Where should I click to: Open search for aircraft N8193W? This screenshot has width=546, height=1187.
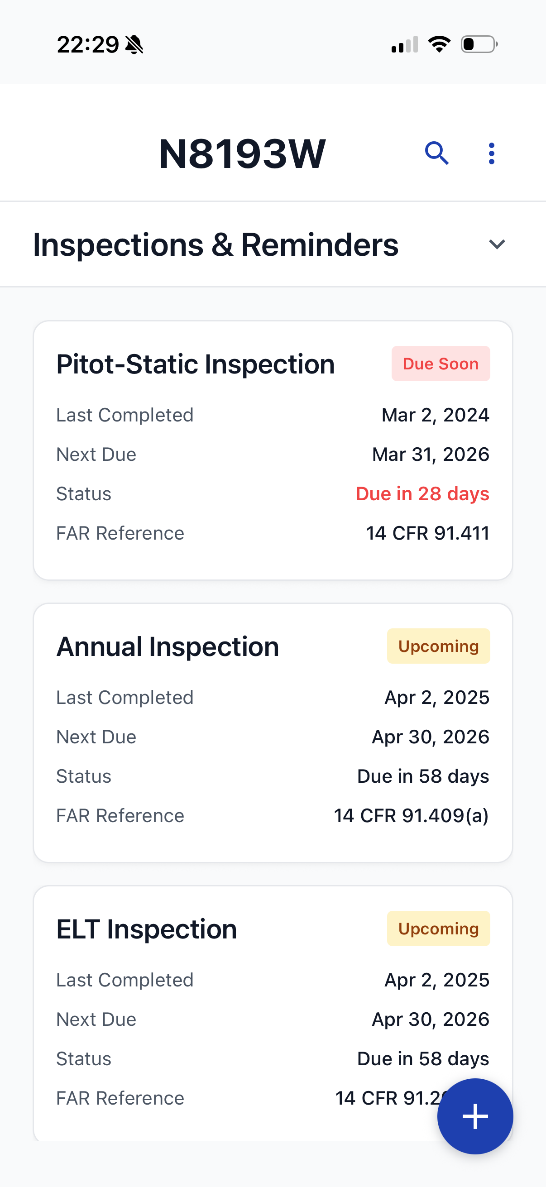coord(437,153)
